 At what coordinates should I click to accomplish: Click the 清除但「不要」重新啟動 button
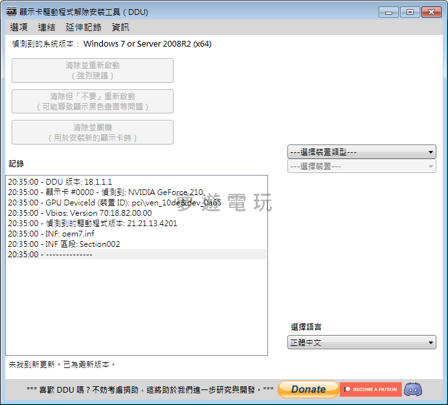(93, 102)
